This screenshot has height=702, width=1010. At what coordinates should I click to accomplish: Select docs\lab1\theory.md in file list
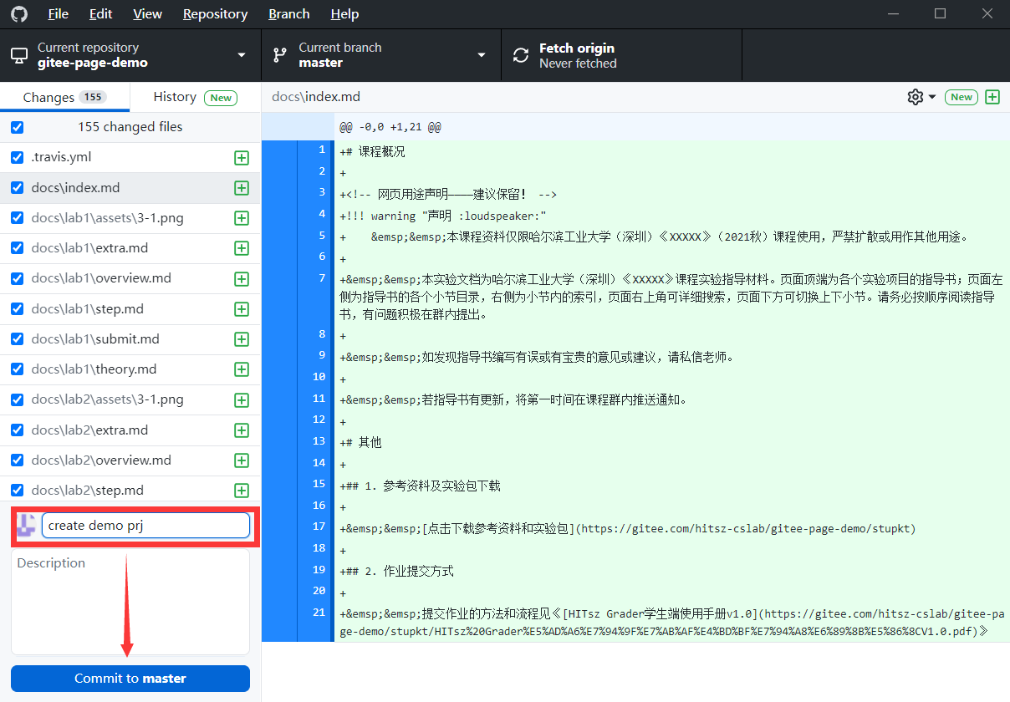(130, 369)
